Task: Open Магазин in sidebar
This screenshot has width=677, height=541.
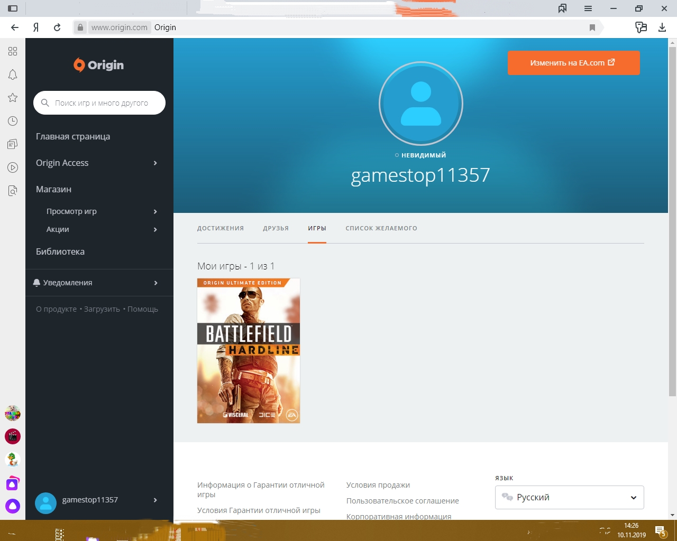Action: [53, 189]
